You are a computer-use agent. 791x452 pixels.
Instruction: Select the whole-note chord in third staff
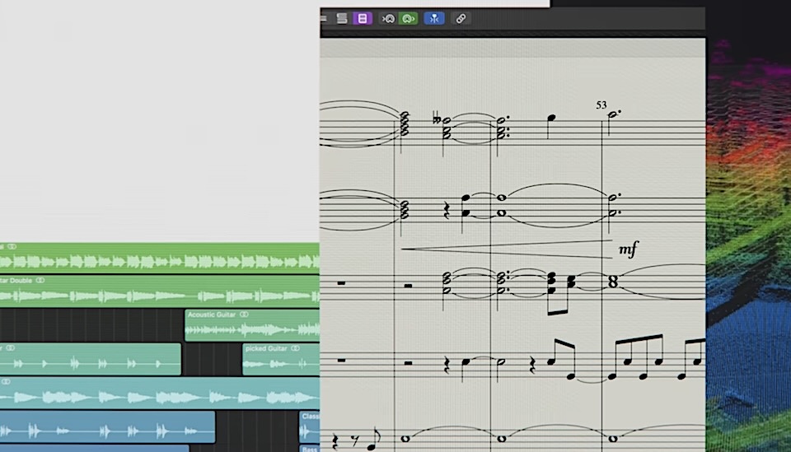[x=611, y=282]
